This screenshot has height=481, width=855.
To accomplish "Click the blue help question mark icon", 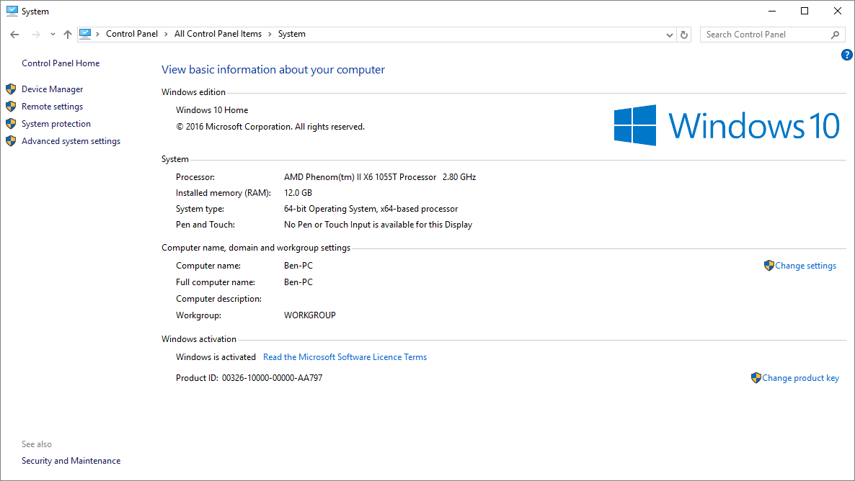I will point(847,55).
